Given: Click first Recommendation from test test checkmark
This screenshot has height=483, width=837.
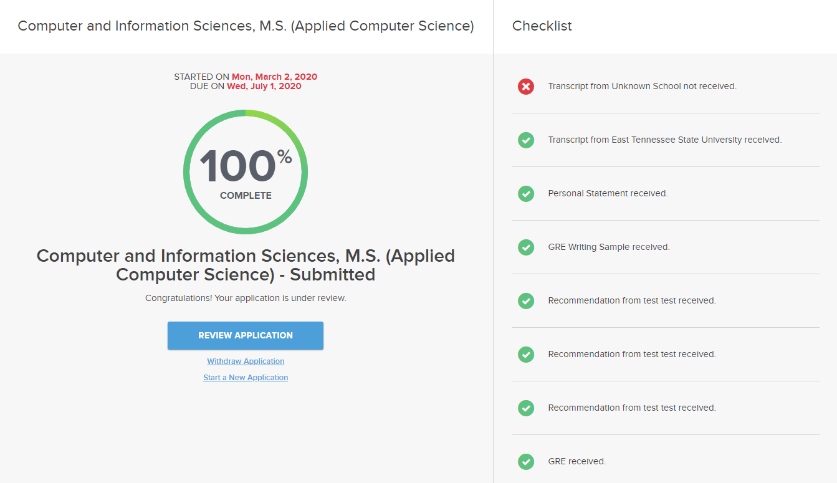Looking at the screenshot, I should (526, 301).
